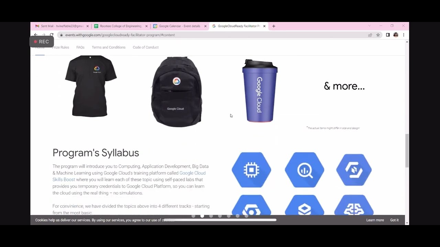Image resolution: width=440 pixels, height=247 pixels.
Task: Bookmark this page with the star icon
Action: [x=378, y=35]
